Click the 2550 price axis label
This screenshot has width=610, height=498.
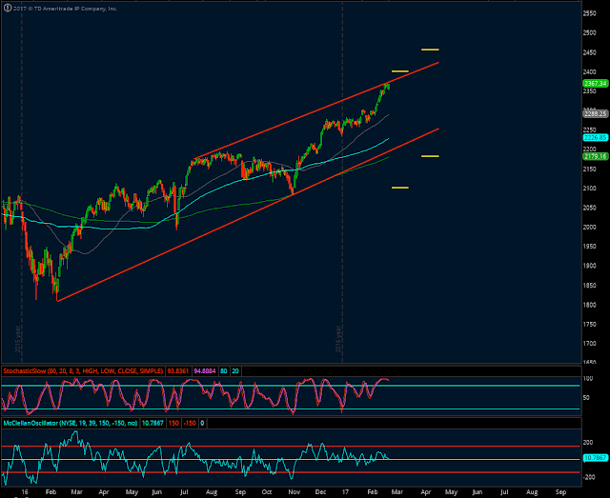[x=590, y=13]
